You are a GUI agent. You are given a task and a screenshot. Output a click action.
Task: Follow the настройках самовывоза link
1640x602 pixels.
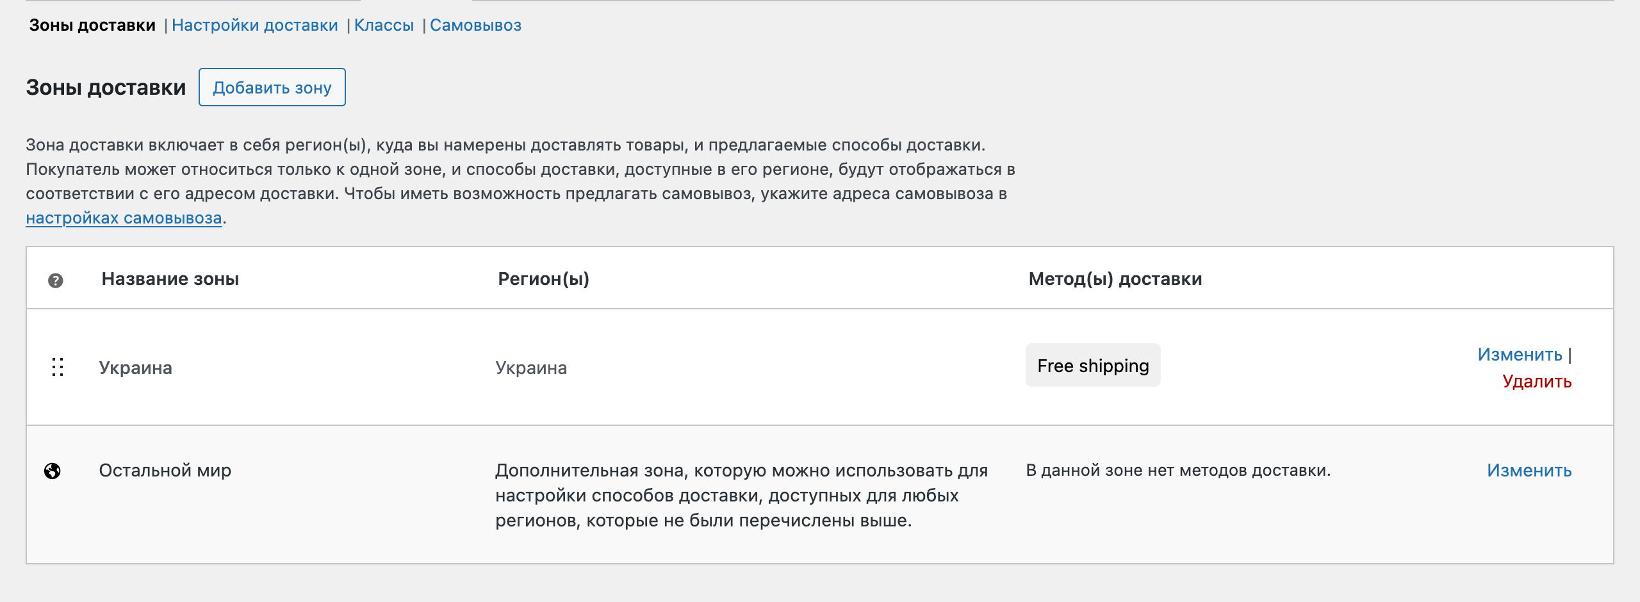[x=124, y=218]
